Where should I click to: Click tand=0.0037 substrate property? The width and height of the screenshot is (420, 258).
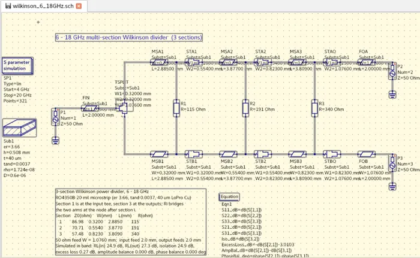17,164
